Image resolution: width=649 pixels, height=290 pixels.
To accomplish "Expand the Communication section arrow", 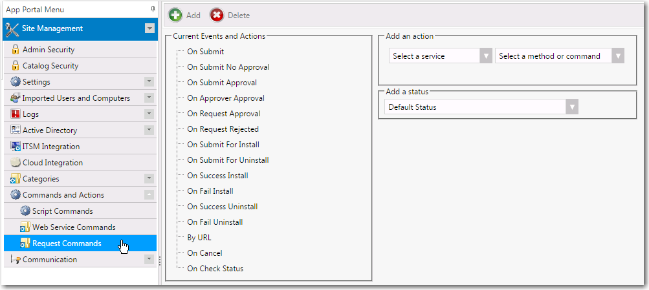I will (x=149, y=260).
